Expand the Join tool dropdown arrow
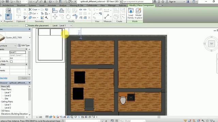218x122 pixels. (x=38, y=18)
